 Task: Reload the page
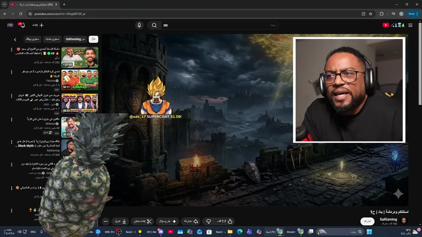pyautogui.click(x=20, y=14)
